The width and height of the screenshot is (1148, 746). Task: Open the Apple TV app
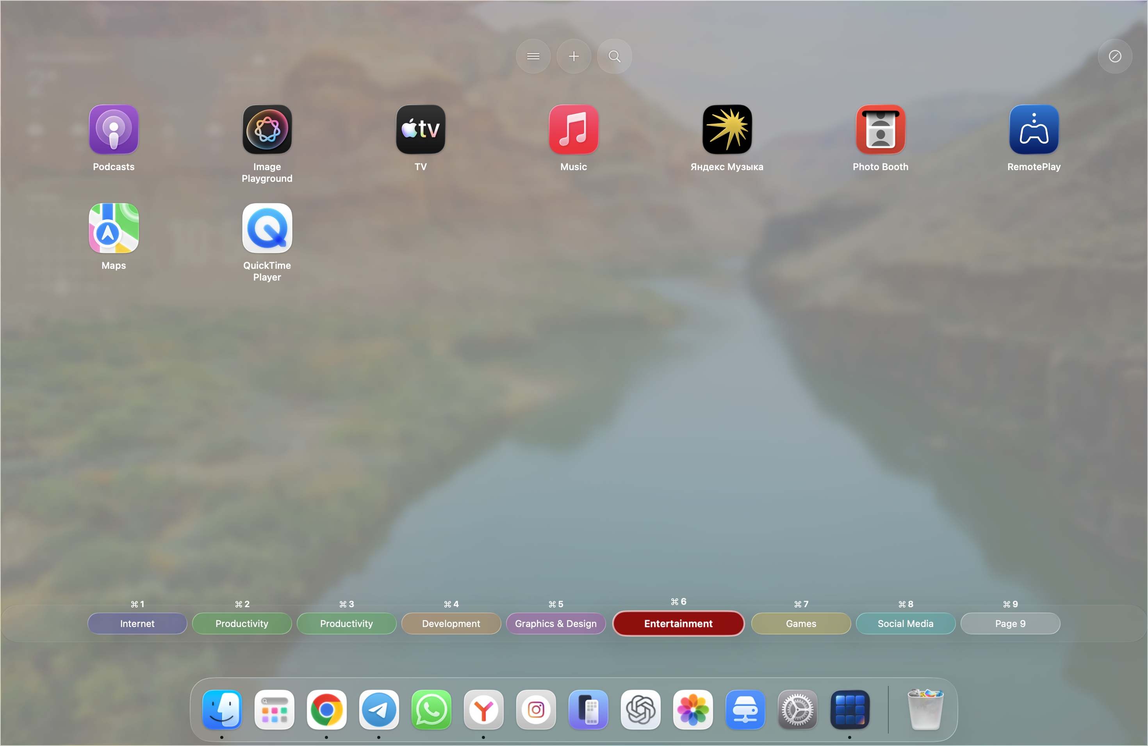(420, 129)
